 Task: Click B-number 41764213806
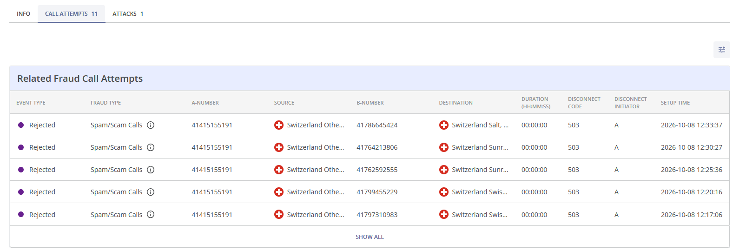point(377,147)
